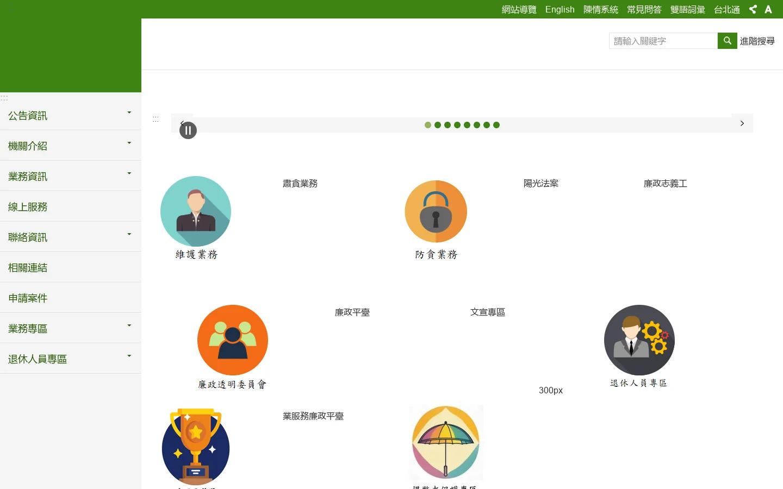
Task: Open the 台北通 link
Action: (726, 9)
